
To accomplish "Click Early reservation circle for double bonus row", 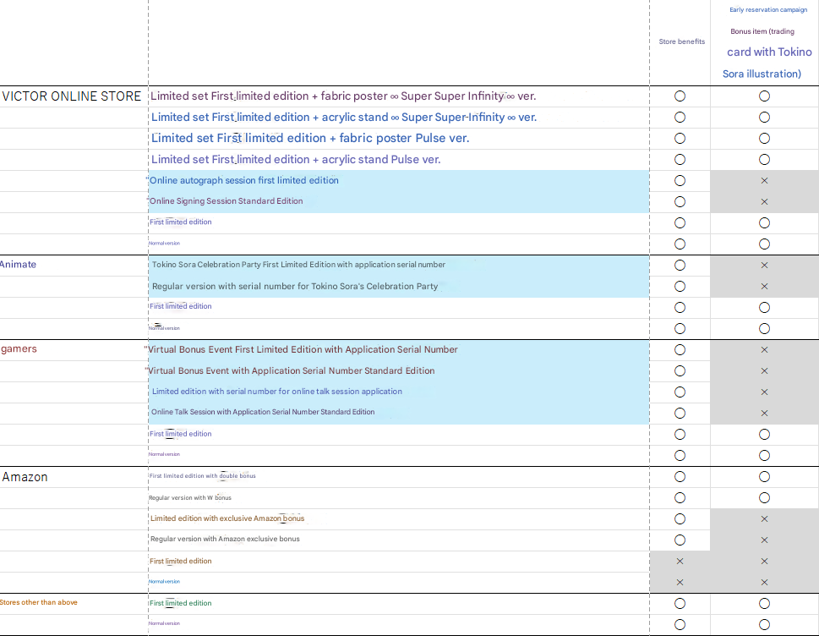I will click(x=764, y=477).
